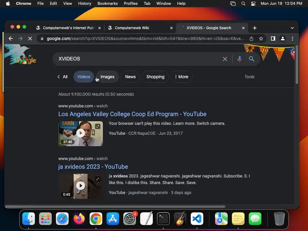Open a new tab with the plus button
The width and height of the screenshot is (308, 231).
tap(254, 28)
